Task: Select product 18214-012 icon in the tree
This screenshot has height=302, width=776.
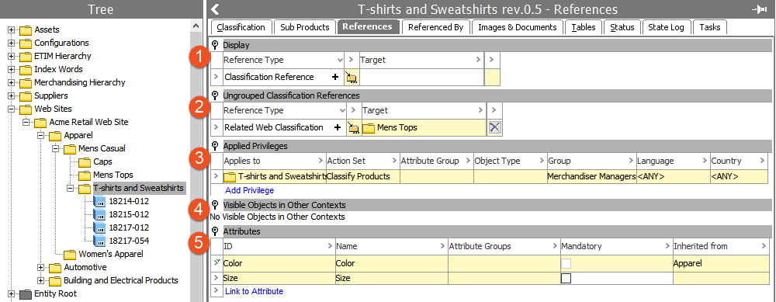Action: pyautogui.click(x=99, y=202)
